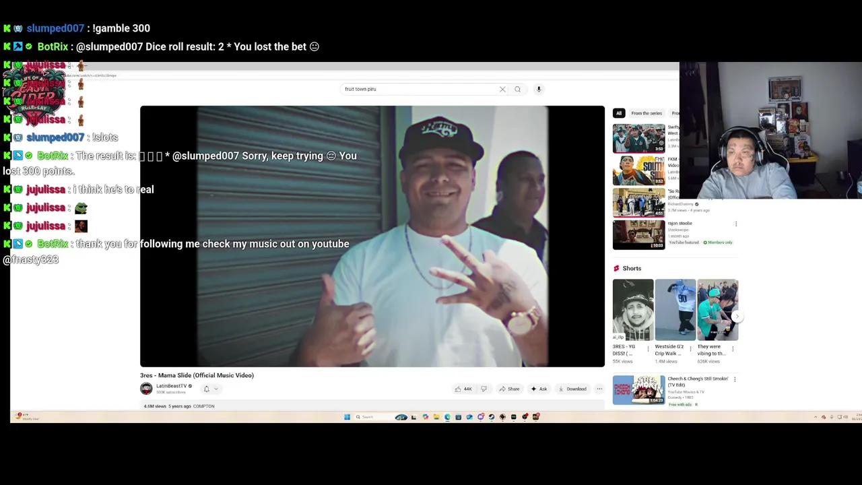862x485 pixels.
Task: Download the video using Download button
Action: click(572, 389)
